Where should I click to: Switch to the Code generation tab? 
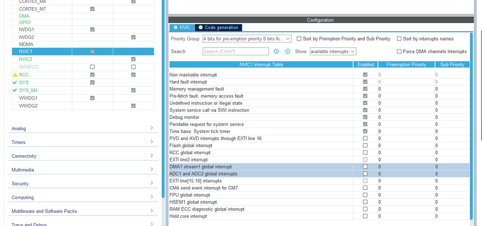pos(218,27)
